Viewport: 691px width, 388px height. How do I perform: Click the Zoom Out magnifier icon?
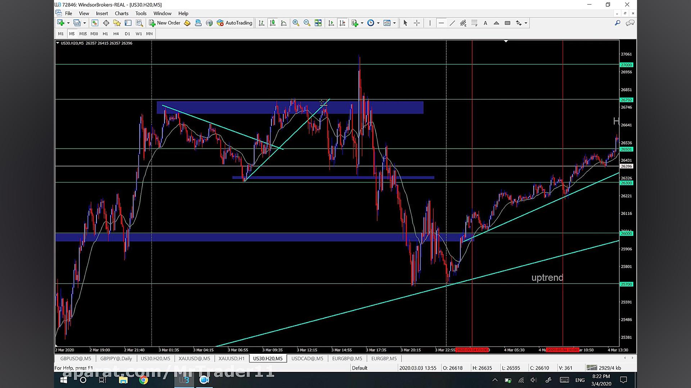point(307,23)
